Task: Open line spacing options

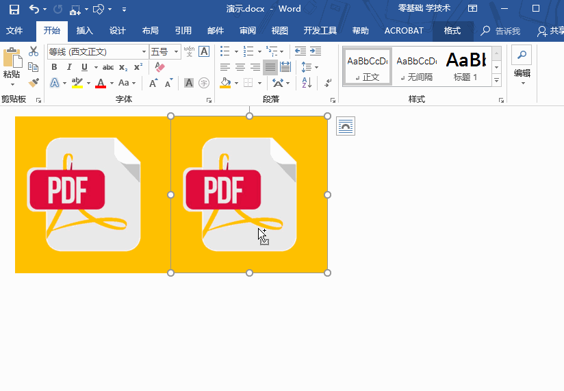Action: coord(309,67)
